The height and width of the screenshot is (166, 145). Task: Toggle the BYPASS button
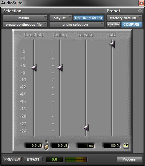pos(33,159)
